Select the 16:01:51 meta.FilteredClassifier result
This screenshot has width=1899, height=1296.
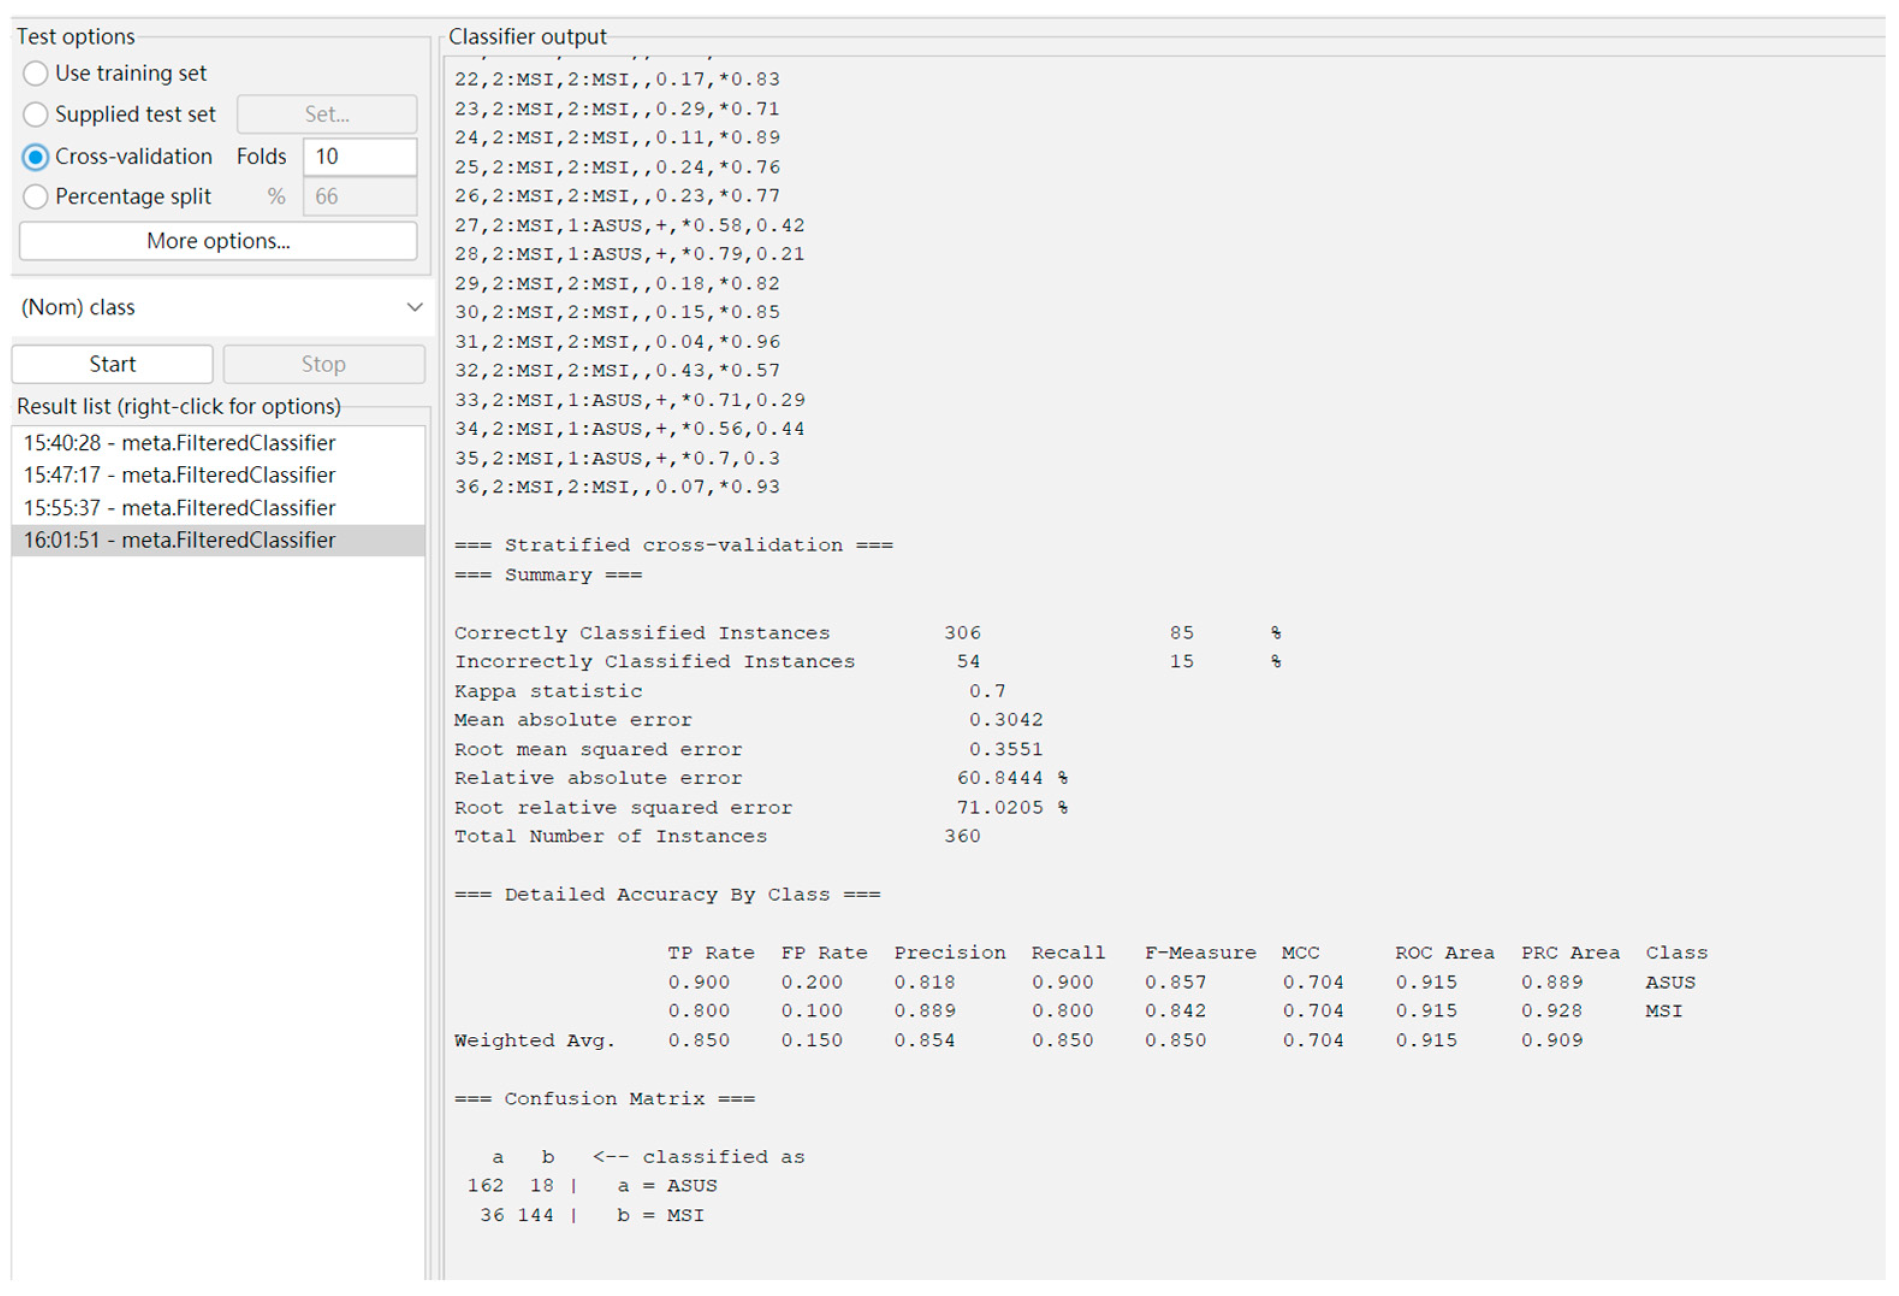coord(218,541)
